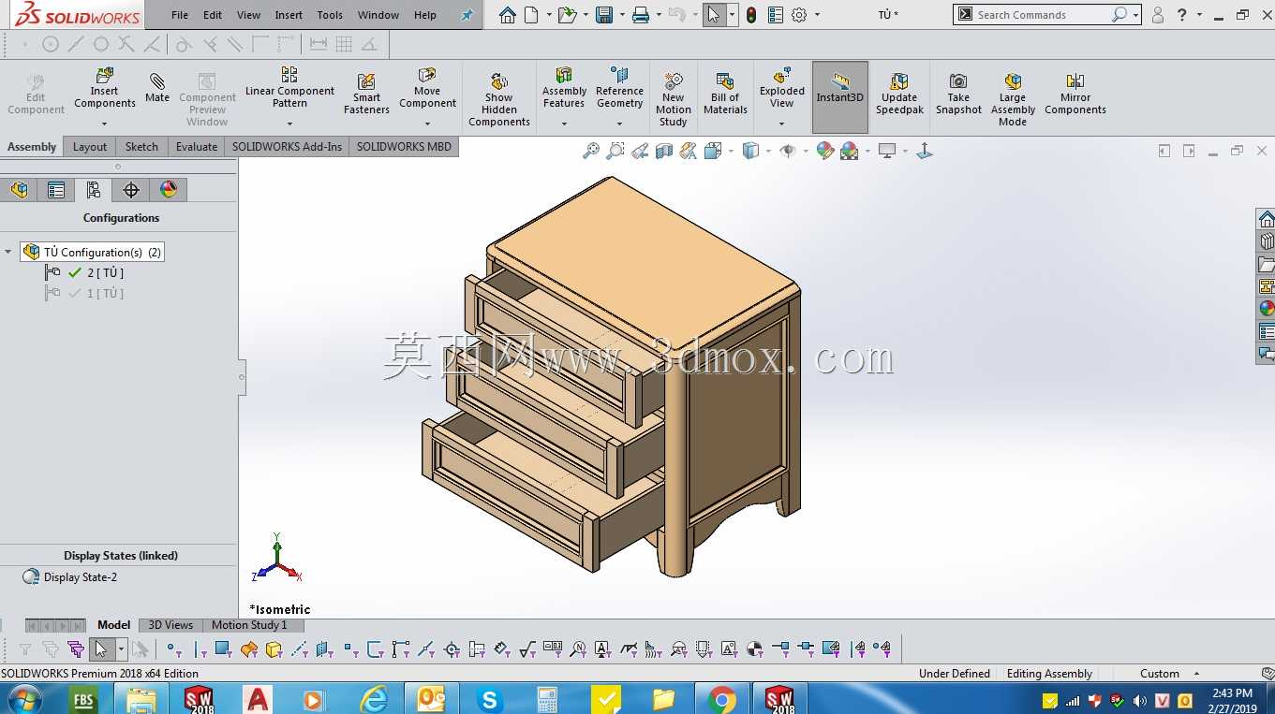Image resolution: width=1275 pixels, height=714 pixels.
Task: Switch to the Layout tab
Action: tap(90, 147)
